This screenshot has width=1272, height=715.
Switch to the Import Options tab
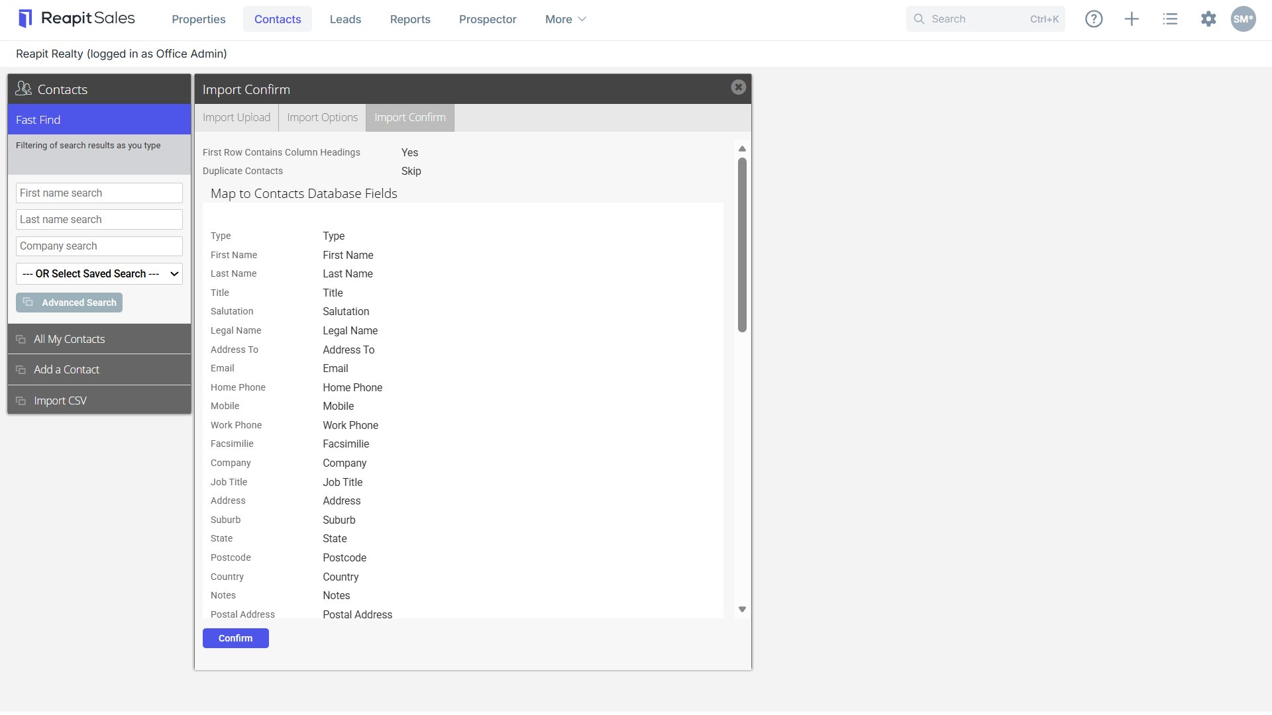pos(323,118)
